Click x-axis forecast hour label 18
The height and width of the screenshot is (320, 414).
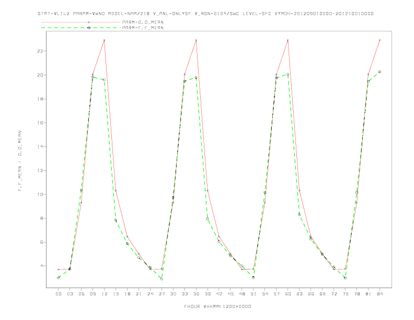[127, 294]
